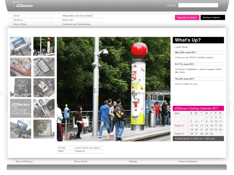Screen dimensions: 234x175
Task: Click Luas Column Innovation format text
Action: [87, 148]
